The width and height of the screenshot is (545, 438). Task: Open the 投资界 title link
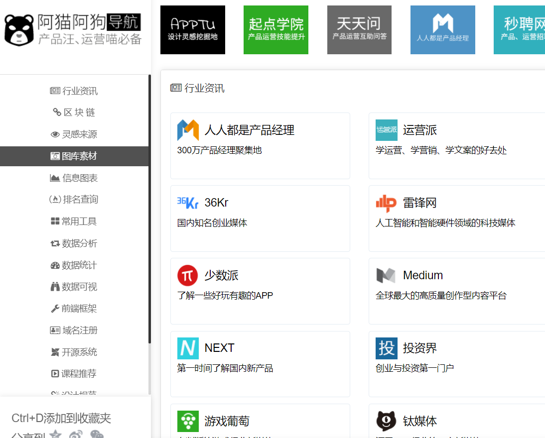tap(419, 348)
